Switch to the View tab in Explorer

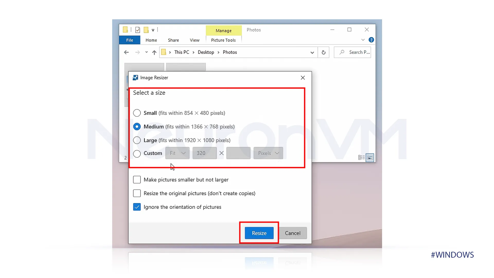pyautogui.click(x=195, y=40)
